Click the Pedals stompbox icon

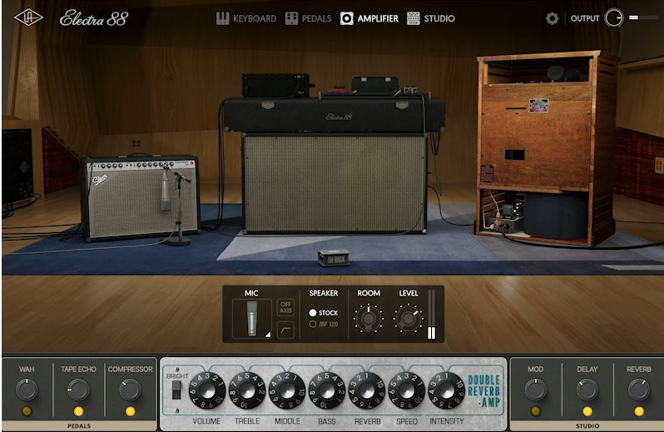(292, 18)
